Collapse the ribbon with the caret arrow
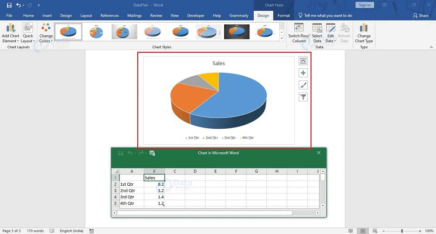Image resolution: width=436 pixels, height=234 pixels. pos(431,47)
